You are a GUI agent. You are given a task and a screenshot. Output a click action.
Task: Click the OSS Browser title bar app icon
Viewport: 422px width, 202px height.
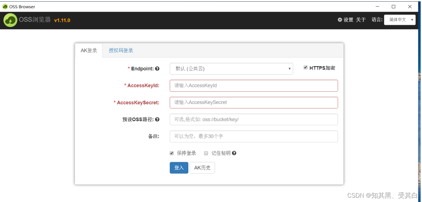[5, 7]
